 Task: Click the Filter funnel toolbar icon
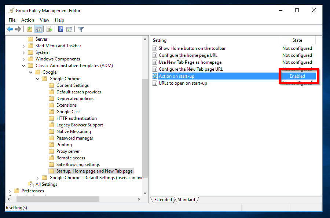pos(81,29)
